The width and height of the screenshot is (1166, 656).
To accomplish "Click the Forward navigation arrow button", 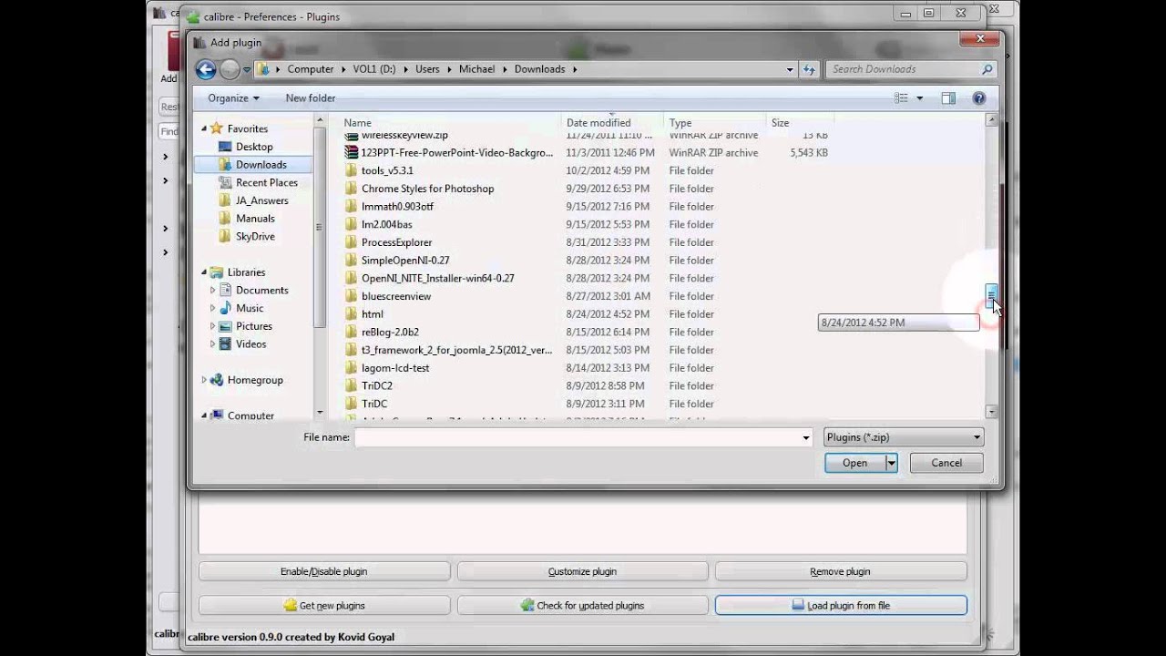I will pyautogui.click(x=230, y=69).
